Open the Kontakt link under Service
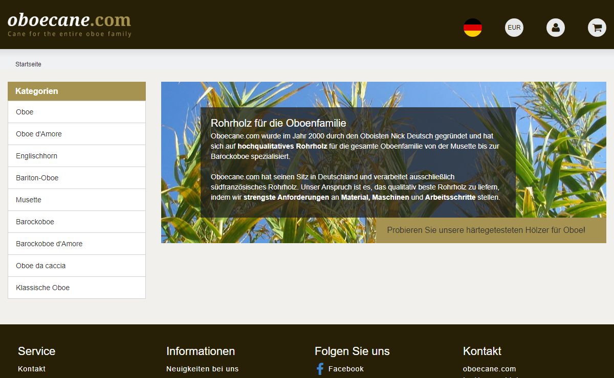This screenshot has height=378, width=614. pyautogui.click(x=32, y=369)
